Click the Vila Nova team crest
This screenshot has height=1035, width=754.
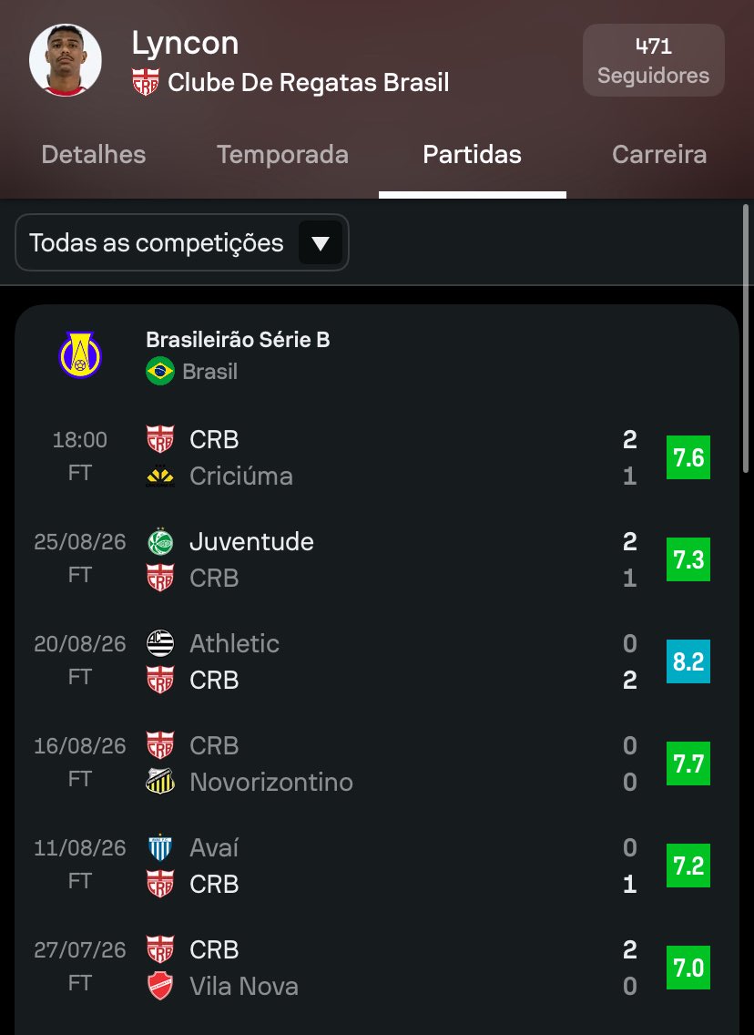pos(160,986)
